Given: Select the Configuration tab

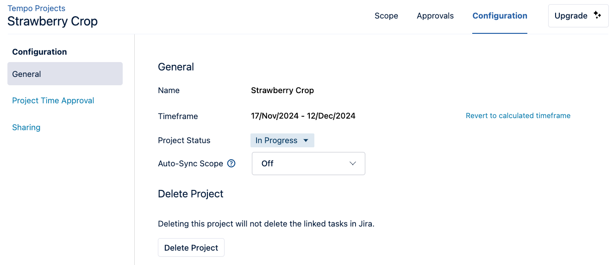Looking at the screenshot, I should (x=500, y=16).
